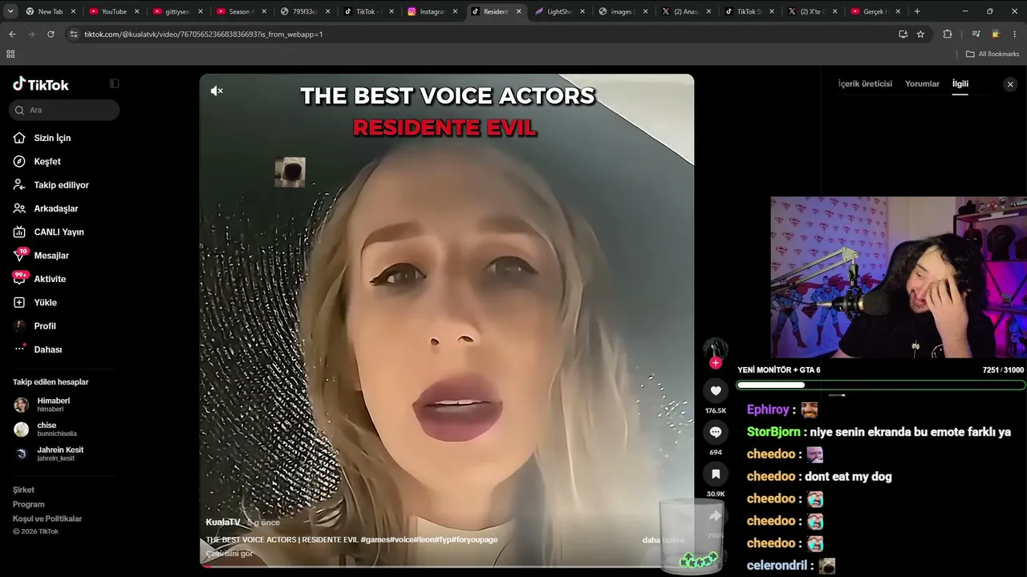Open Koşul ve Politikalar link
Viewport: 1027px width, 577px height.
point(47,518)
